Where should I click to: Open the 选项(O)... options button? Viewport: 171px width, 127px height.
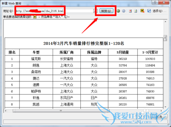pos(159,11)
